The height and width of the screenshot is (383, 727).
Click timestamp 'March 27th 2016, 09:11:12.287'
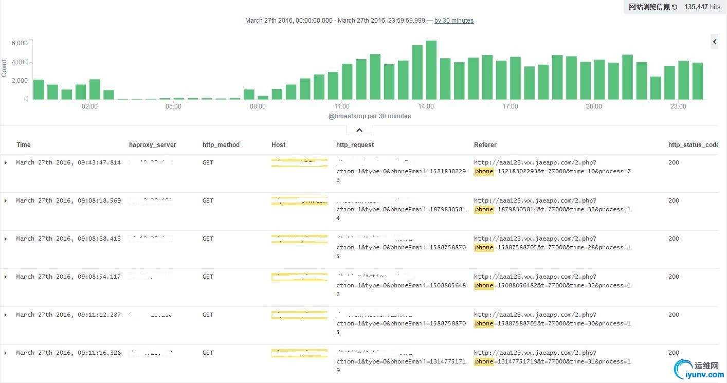(68, 315)
